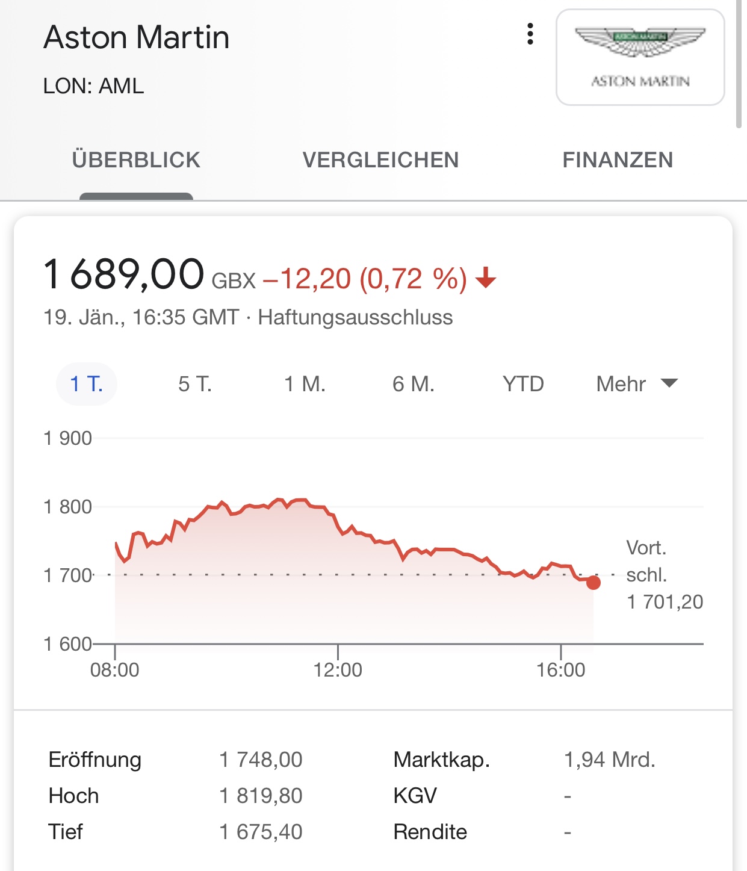The image size is (747, 871).
Task: Click the Mehr dropdown arrow
Action: pyautogui.click(x=669, y=383)
